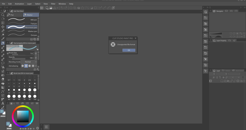Select the Eraser tool
246x130 pixels.
point(3,79)
